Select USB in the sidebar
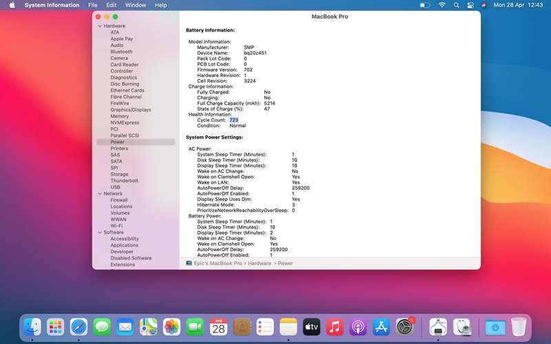Screen dimensions: 551x344 (x=115, y=187)
